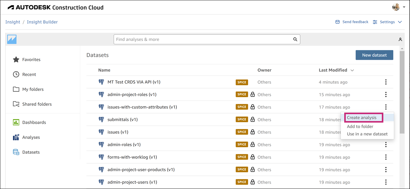410x189 pixels.
Task: Click the PostgreSQL icon beside submittals (v1)
Action: (101, 119)
